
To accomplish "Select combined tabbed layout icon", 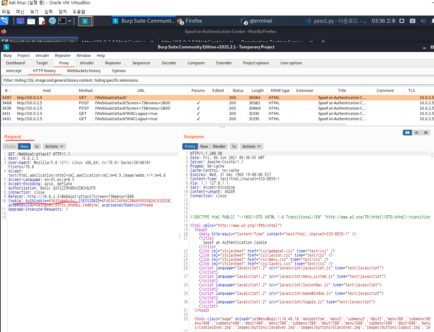I will click(x=426, y=133).
